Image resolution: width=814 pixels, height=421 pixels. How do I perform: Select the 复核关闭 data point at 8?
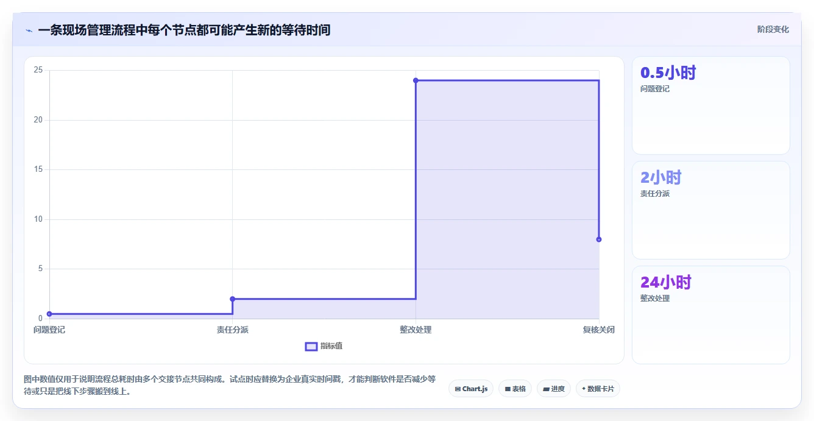pyautogui.click(x=599, y=239)
